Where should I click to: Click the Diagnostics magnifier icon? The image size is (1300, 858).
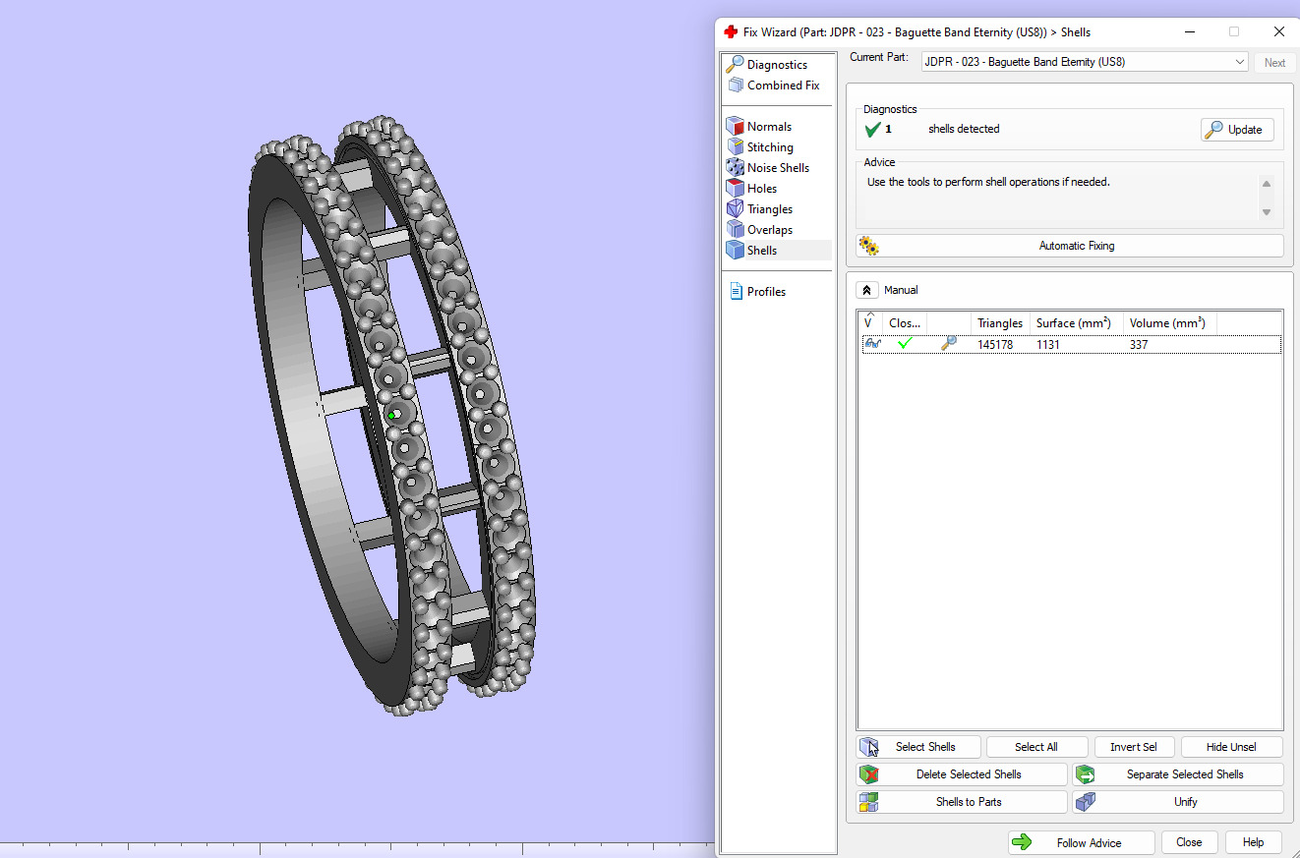(735, 65)
